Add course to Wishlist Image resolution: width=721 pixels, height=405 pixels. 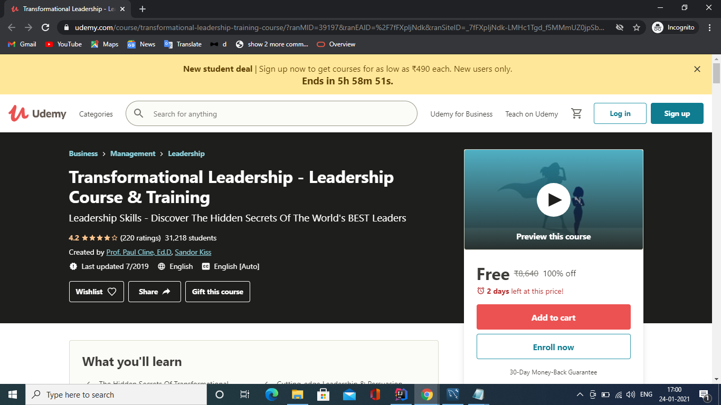click(x=97, y=292)
